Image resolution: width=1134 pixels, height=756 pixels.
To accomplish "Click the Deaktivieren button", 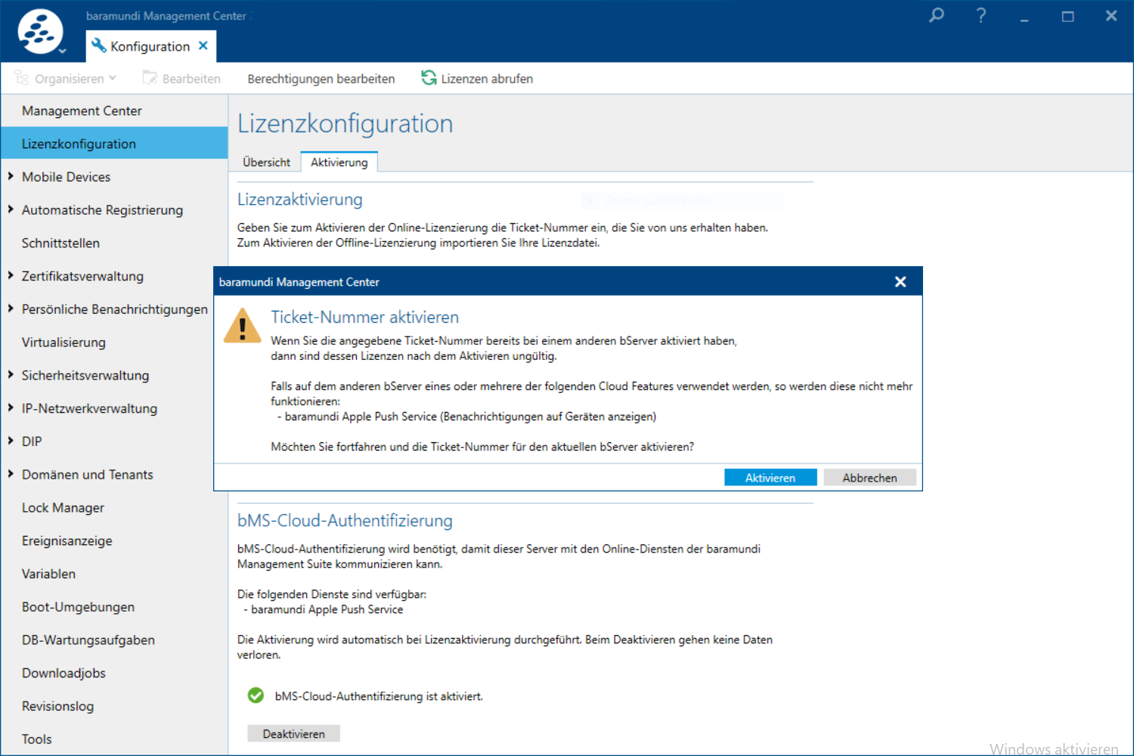I will coord(293,734).
